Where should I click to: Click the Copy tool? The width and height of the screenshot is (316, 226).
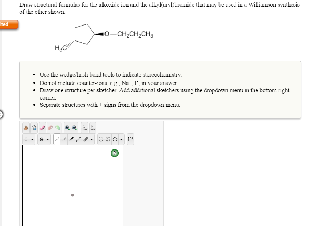point(84,128)
